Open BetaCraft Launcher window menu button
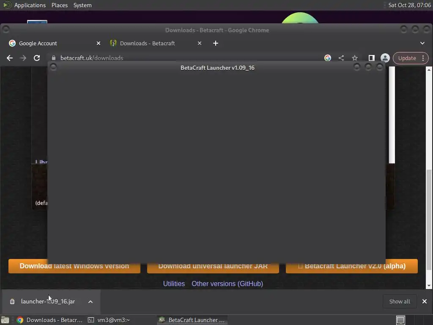 pyautogui.click(x=53, y=67)
